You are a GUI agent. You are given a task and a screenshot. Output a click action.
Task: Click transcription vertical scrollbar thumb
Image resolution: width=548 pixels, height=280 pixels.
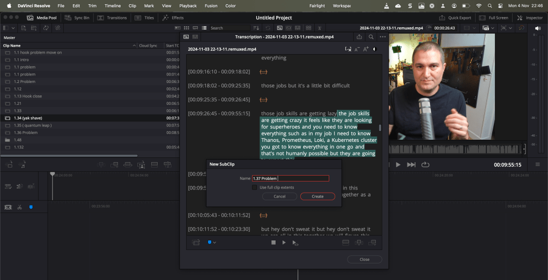tap(380, 128)
